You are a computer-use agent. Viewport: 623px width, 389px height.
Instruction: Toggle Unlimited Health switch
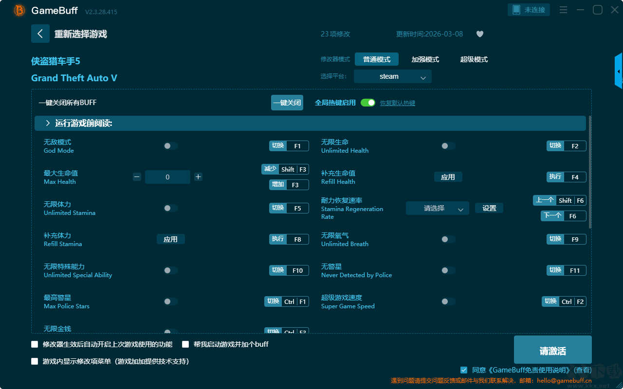pos(448,146)
